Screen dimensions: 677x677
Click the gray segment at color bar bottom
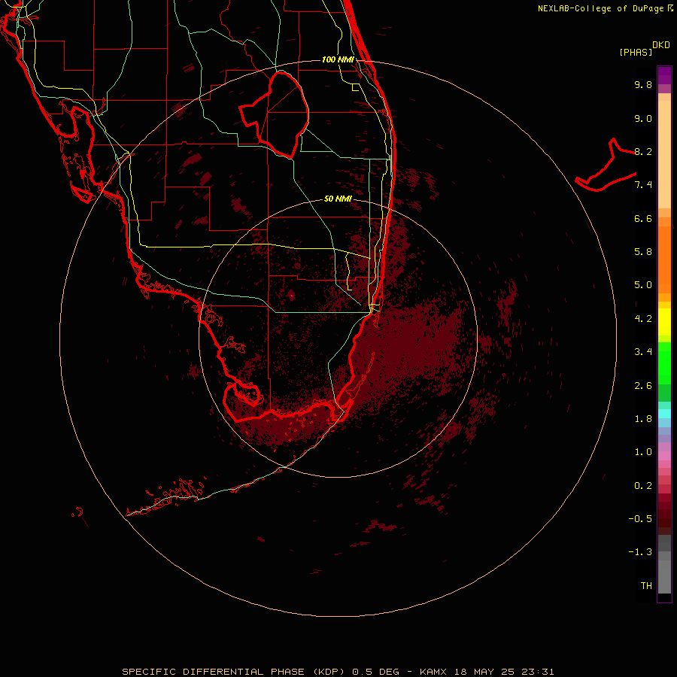click(x=664, y=576)
